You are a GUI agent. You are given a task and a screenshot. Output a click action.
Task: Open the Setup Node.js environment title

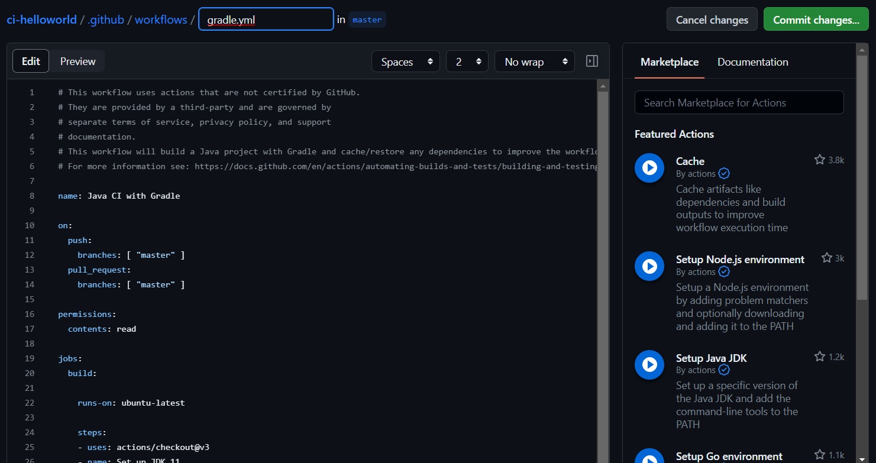tap(740, 259)
